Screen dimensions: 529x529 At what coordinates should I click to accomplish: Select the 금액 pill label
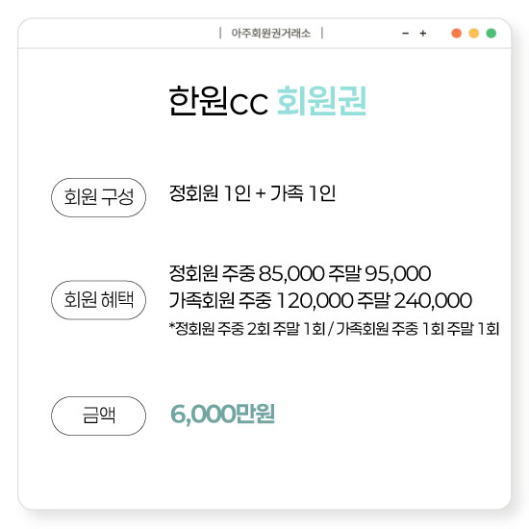(98, 416)
